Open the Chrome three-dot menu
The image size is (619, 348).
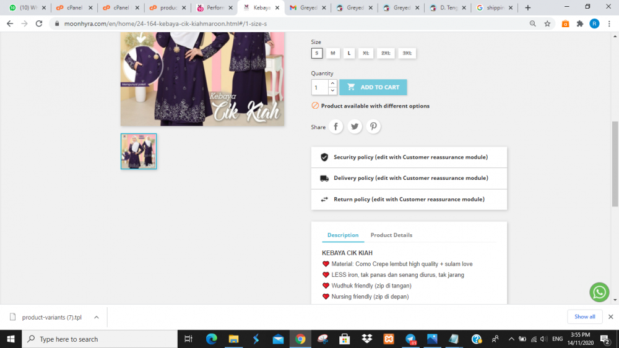tap(609, 23)
